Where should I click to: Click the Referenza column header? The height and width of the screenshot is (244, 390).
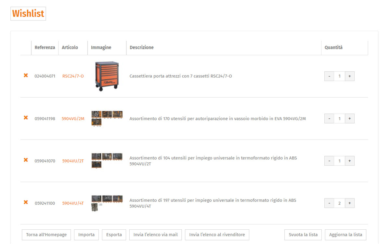click(45, 47)
